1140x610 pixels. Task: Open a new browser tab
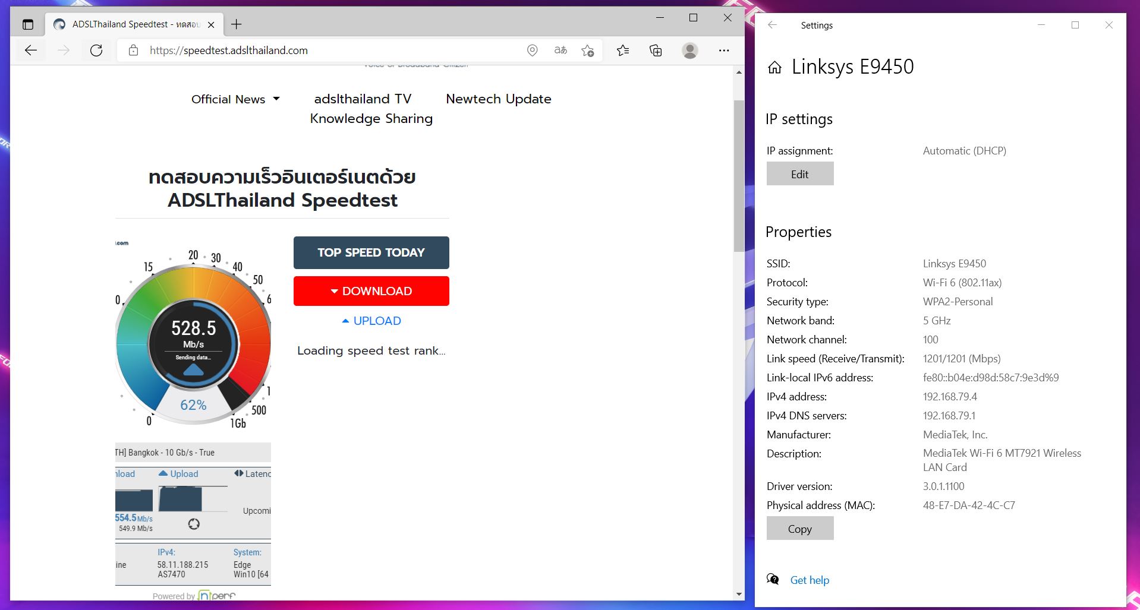tap(237, 24)
